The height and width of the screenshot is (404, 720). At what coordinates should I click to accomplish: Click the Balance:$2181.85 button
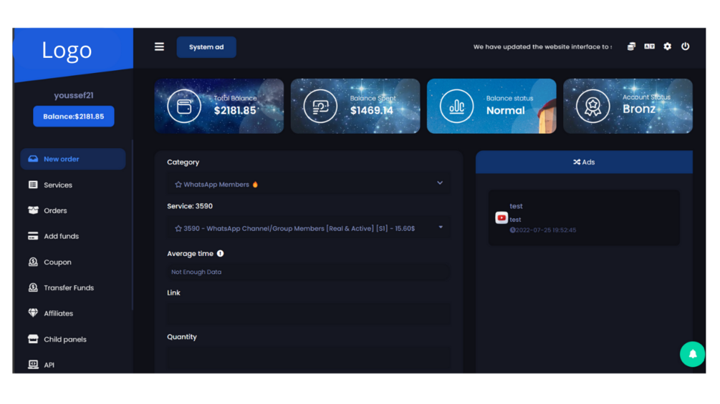pos(73,117)
